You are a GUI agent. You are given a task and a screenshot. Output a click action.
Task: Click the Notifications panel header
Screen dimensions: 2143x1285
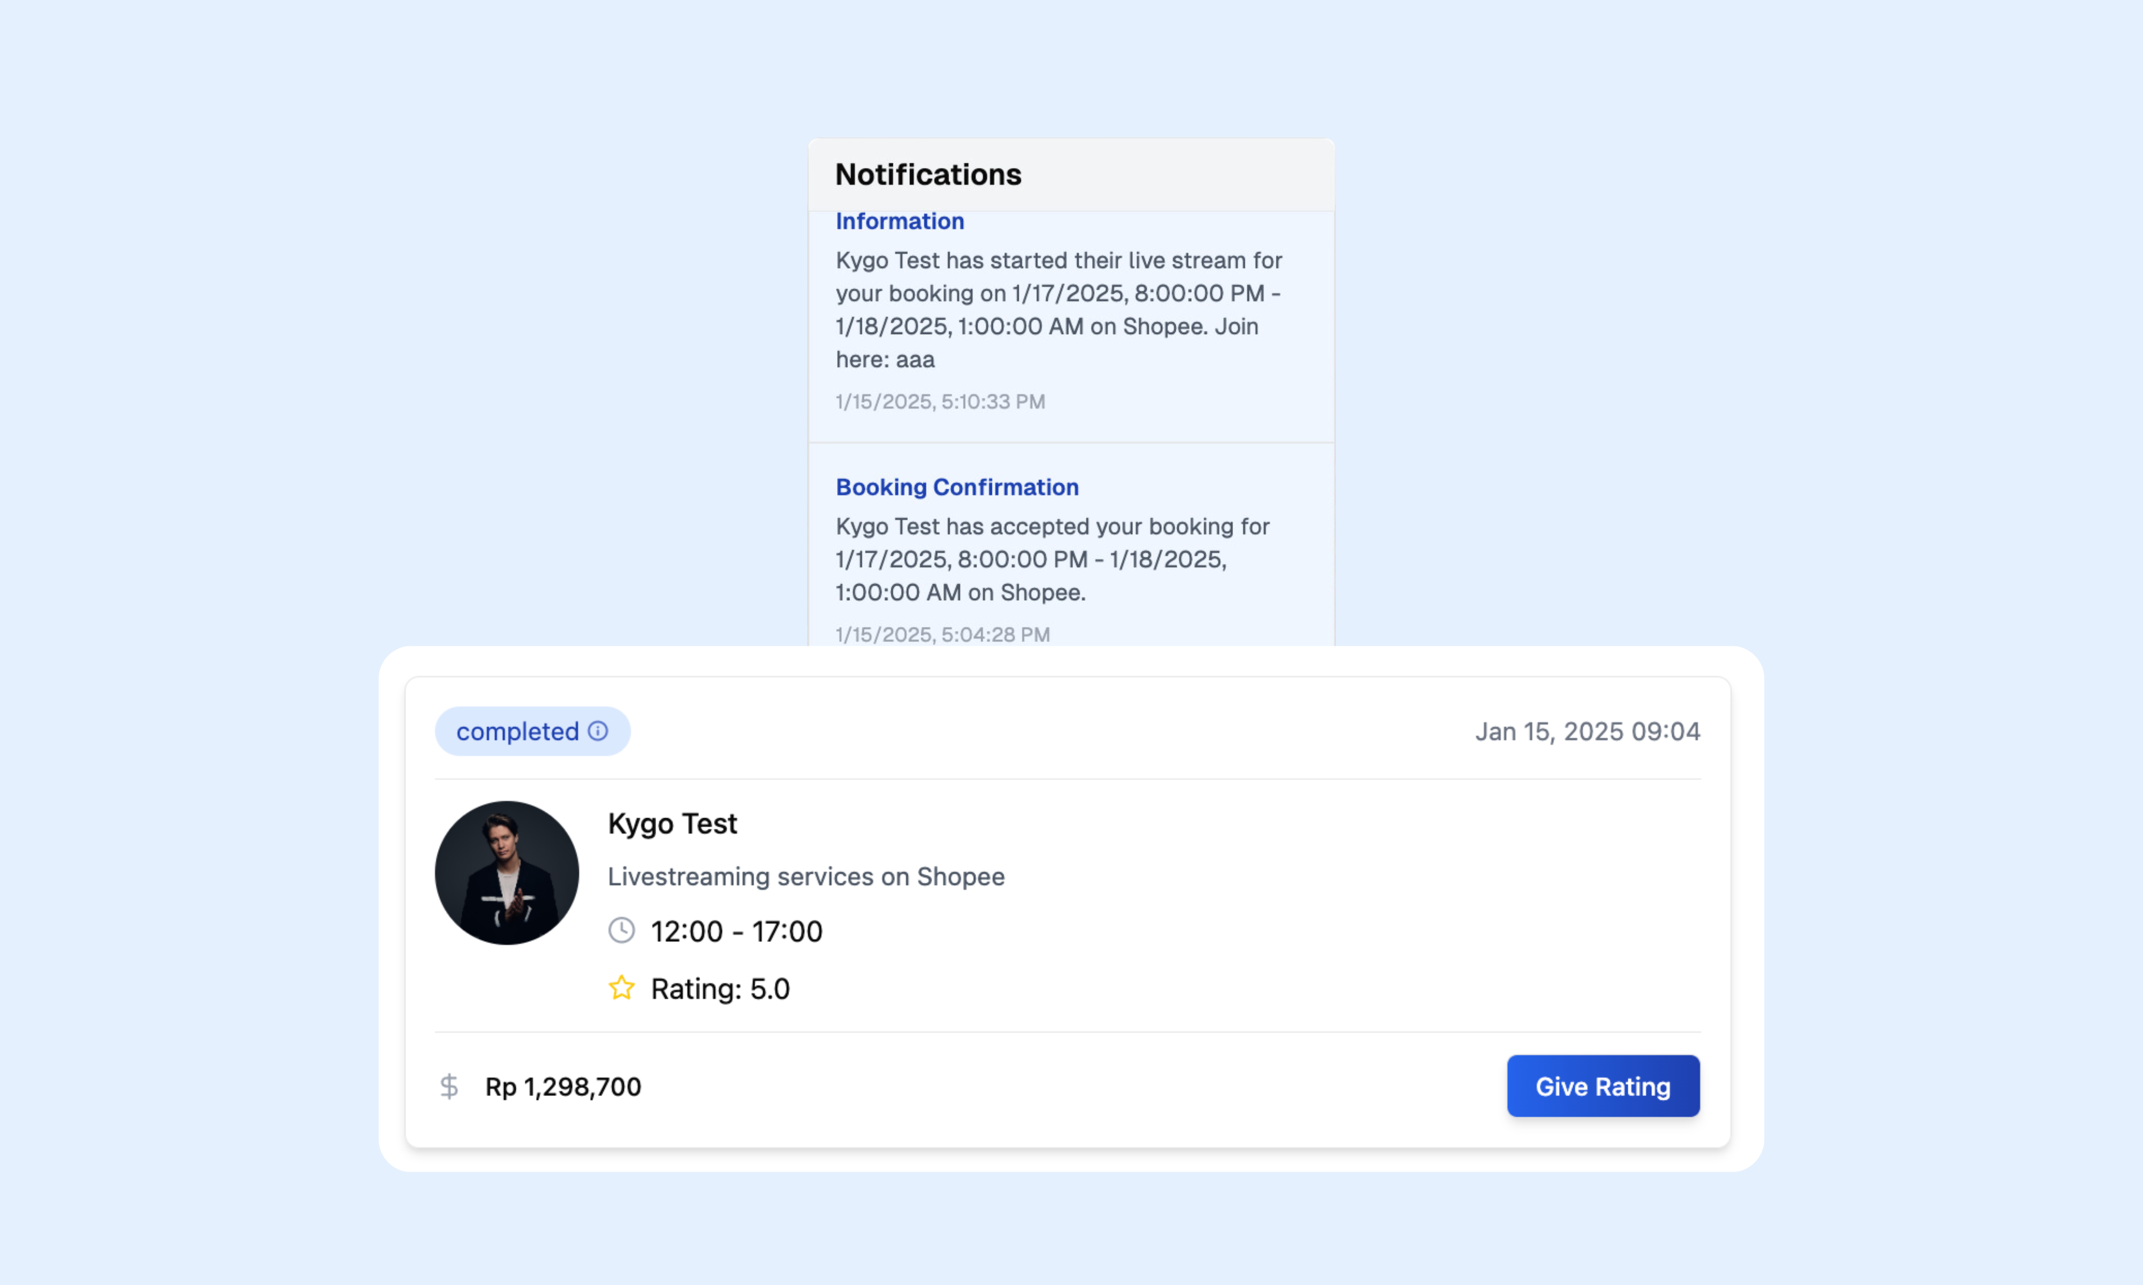coord(1071,175)
